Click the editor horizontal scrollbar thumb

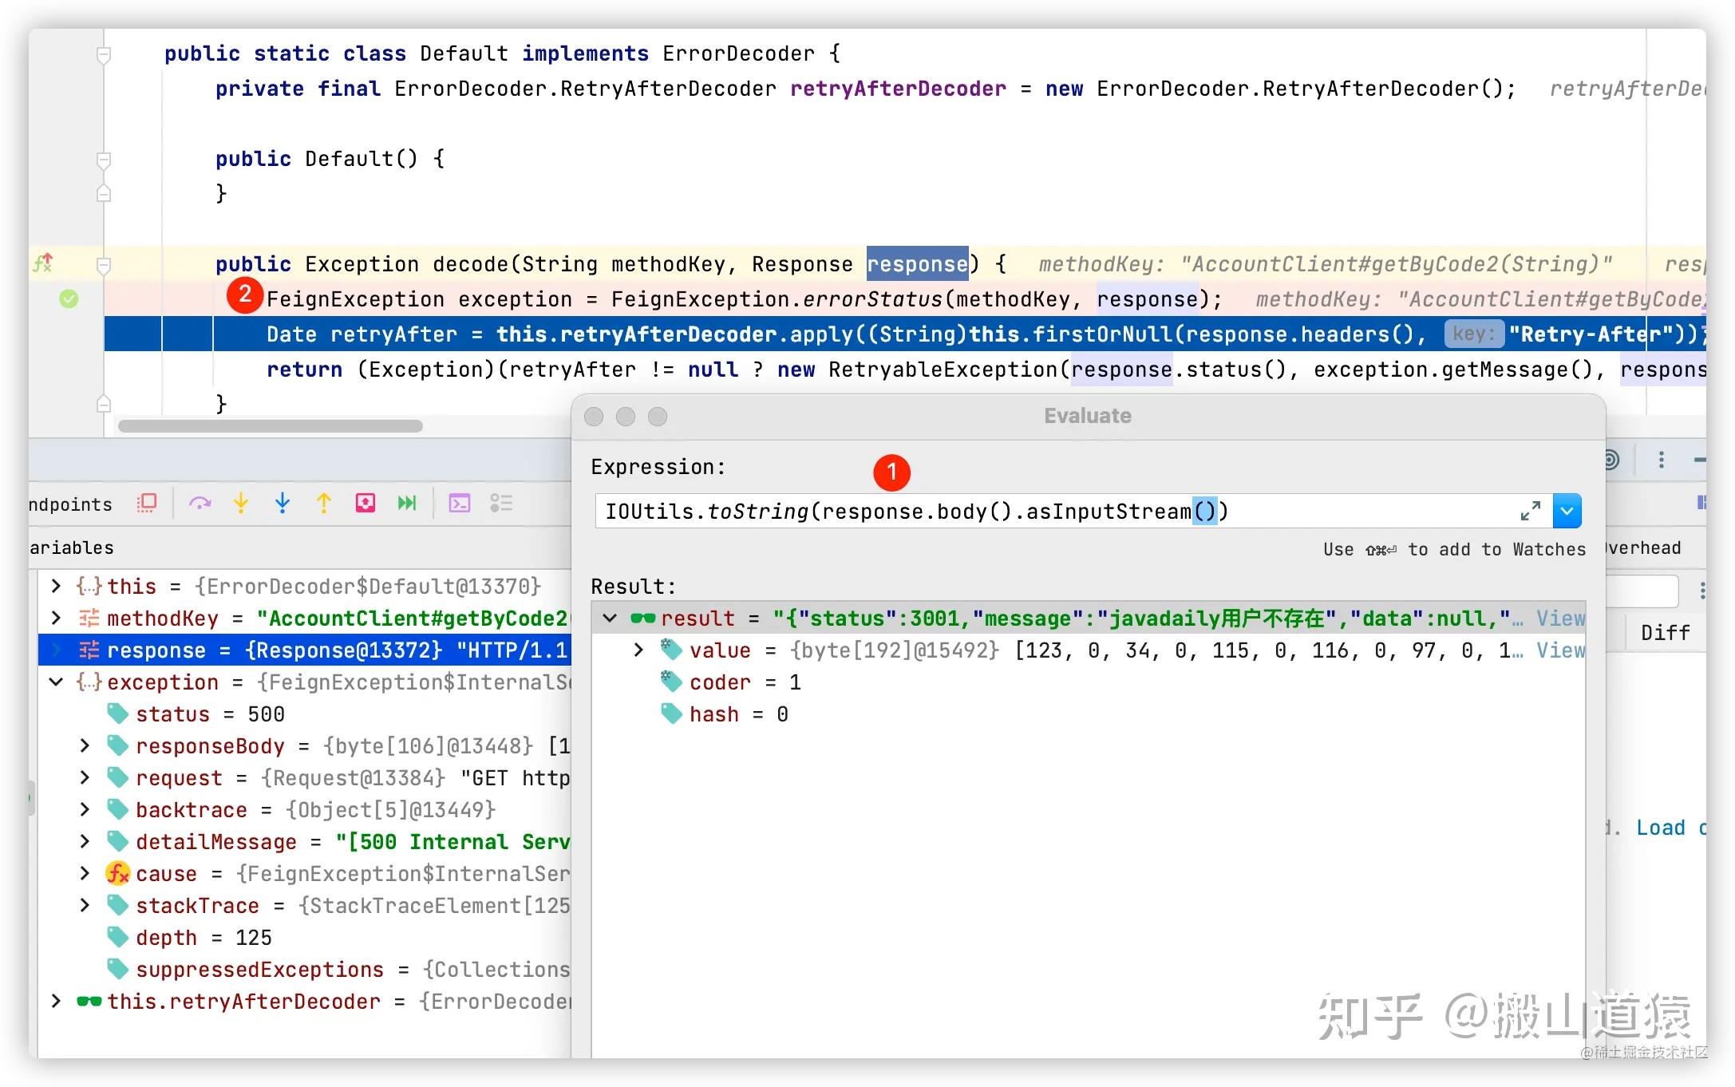coord(271,426)
